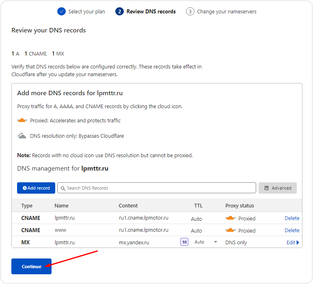Click ru1.cname.lpmotor.ru content in www row
This screenshot has height=284, width=313.
point(143,230)
